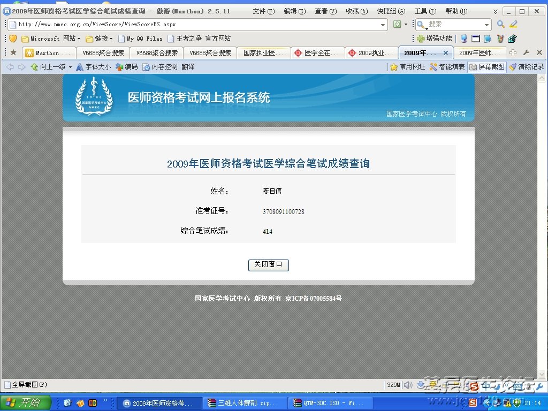Open the favorites star sidebar icon
The image size is (548, 411).
[x=13, y=52]
